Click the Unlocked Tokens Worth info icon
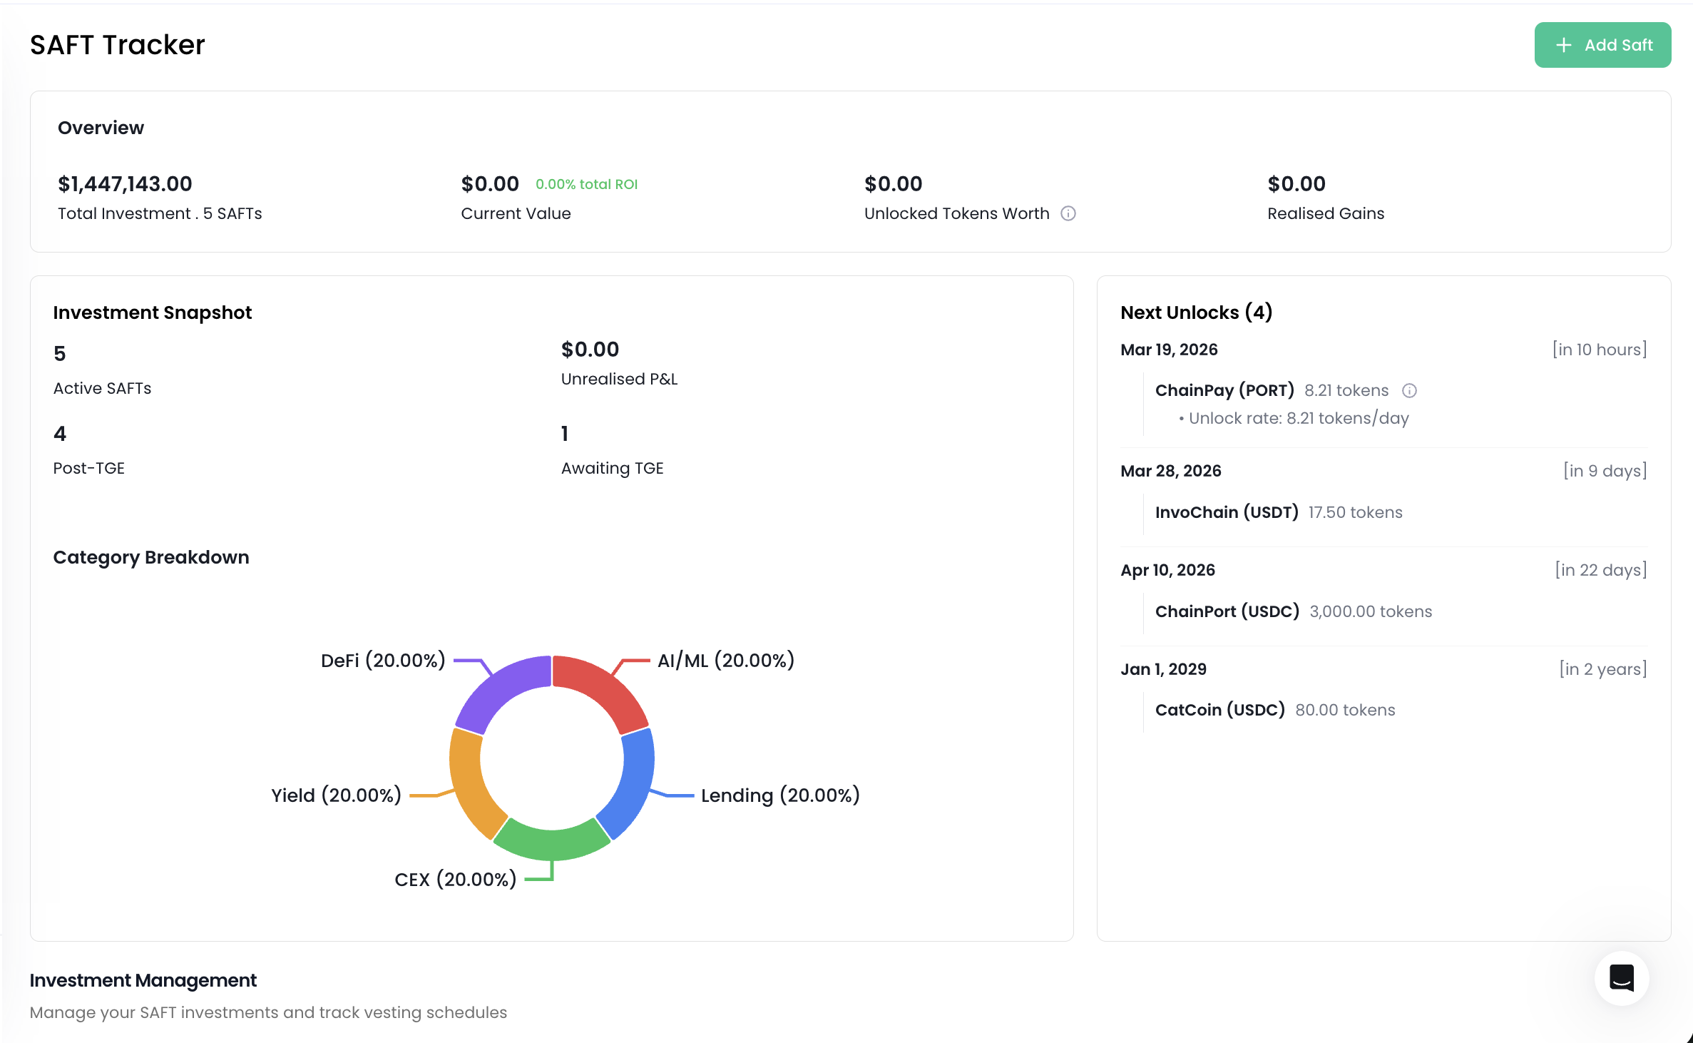This screenshot has height=1043, width=1693. click(1068, 213)
